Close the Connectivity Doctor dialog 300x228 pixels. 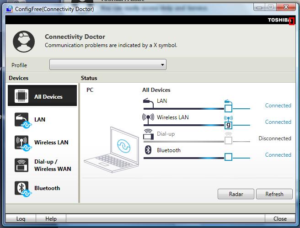pyautogui.click(x=280, y=218)
